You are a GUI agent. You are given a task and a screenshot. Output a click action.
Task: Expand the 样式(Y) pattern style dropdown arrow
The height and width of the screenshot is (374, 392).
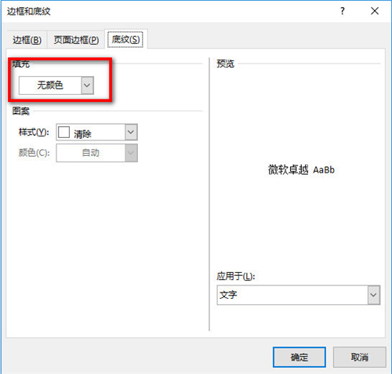coord(131,132)
